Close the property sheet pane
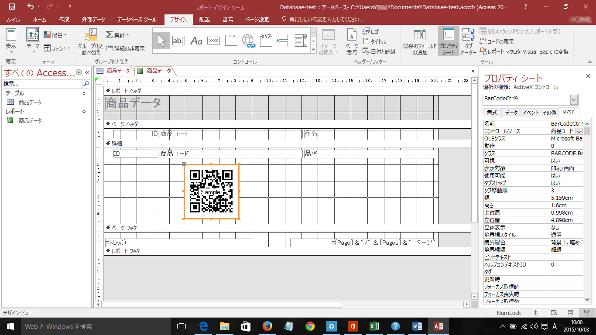The image size is (596, 335). click(588, 76)
